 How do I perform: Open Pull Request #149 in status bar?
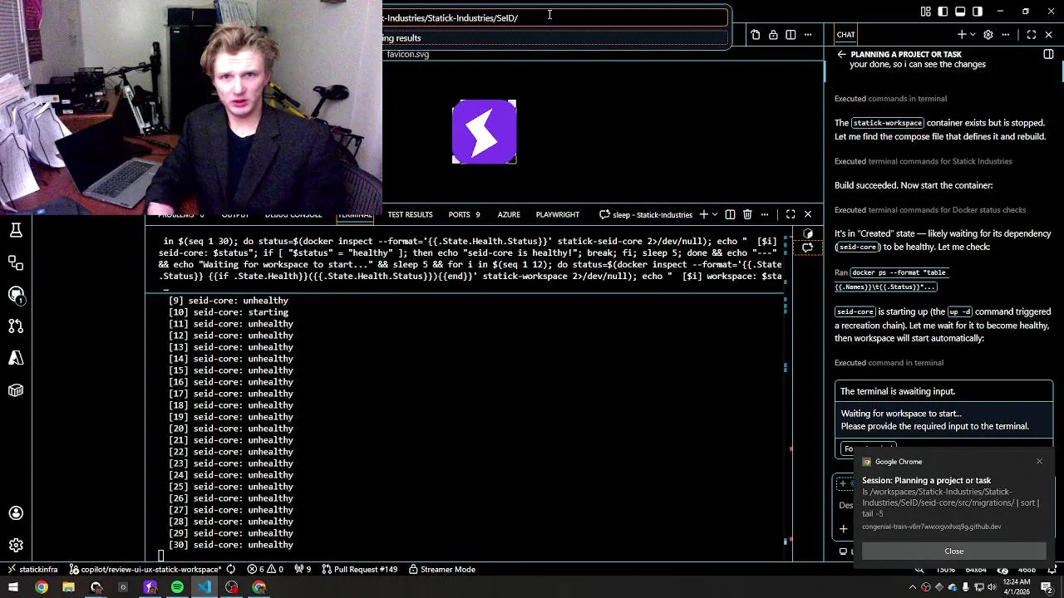coord(359,570)
